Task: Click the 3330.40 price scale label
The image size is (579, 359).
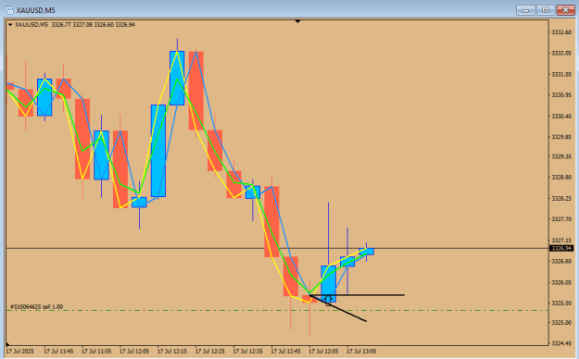Action: tap(561, 117)
